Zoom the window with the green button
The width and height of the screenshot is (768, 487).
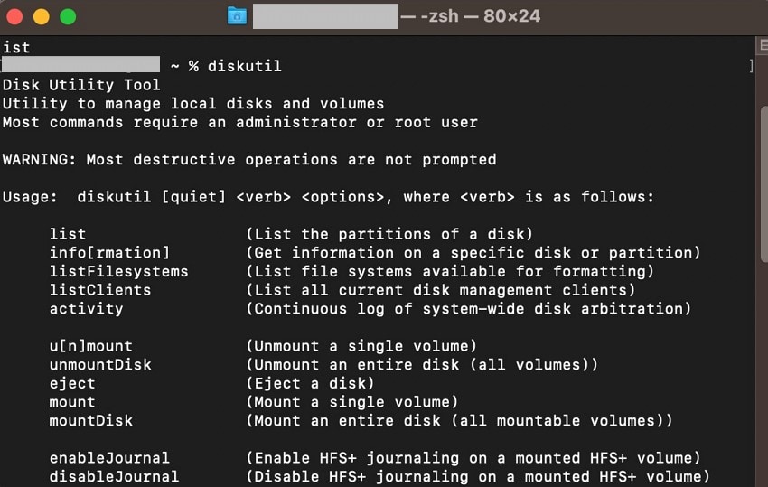tap(68, 16)
